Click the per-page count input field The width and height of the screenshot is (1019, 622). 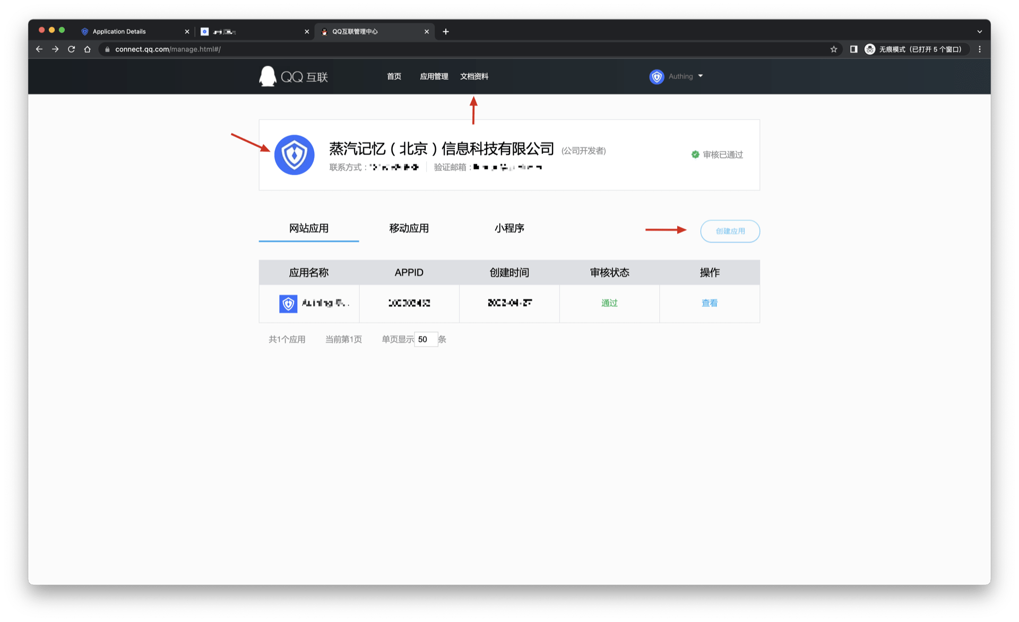coord(426,340)
